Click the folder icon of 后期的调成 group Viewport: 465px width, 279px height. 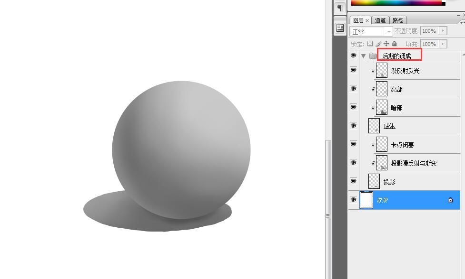tap(373, 56)
